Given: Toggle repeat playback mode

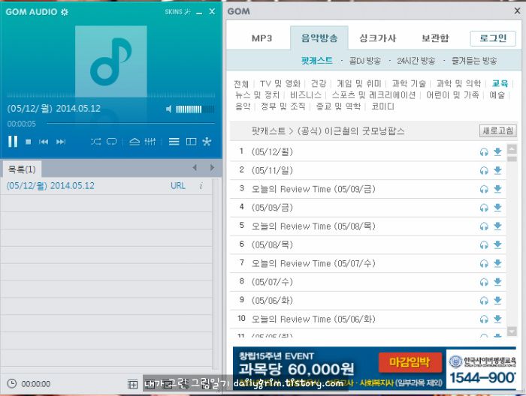Looking at the screenshot, I should tap(112, 142).
